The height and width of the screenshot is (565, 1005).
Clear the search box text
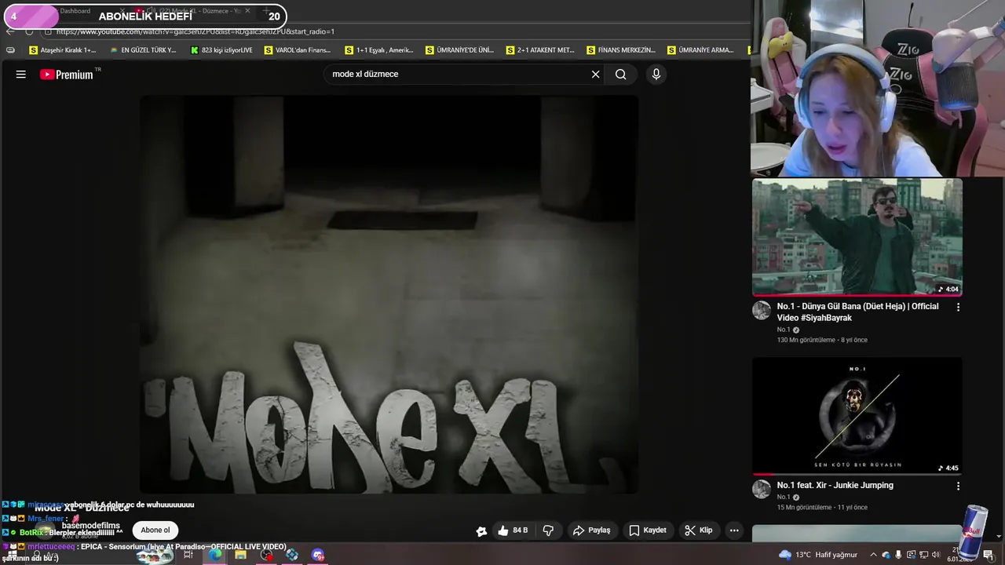pos(595,75)
